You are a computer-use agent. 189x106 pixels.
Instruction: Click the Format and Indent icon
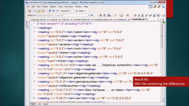pos(135,15)
